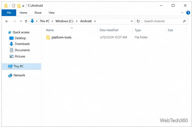This screenshot has width=192, height=127.
Task: Click the platform-tools folder icon
Action: [x=48, y=37]
